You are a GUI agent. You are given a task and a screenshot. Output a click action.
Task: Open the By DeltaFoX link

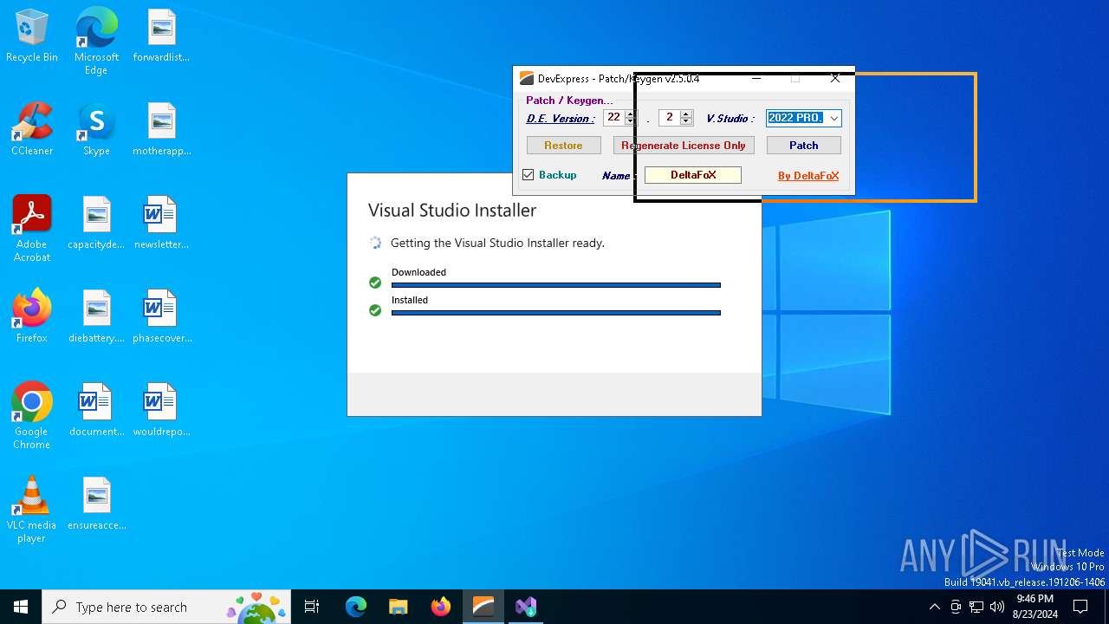coord(808,176)
